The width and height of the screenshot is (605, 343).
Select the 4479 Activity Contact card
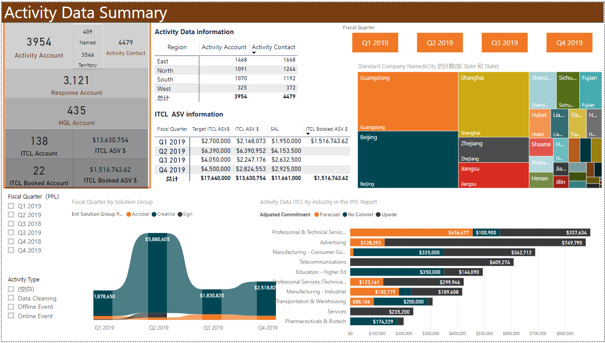click(x=126, y=47)
